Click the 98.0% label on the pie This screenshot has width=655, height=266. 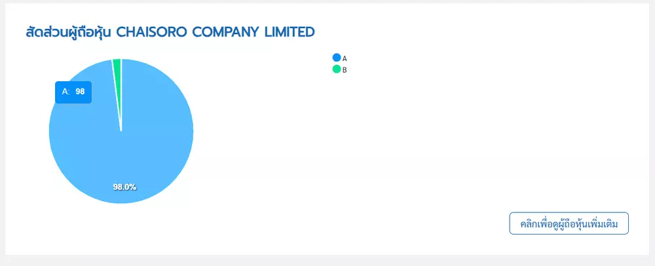pos(124,187)
